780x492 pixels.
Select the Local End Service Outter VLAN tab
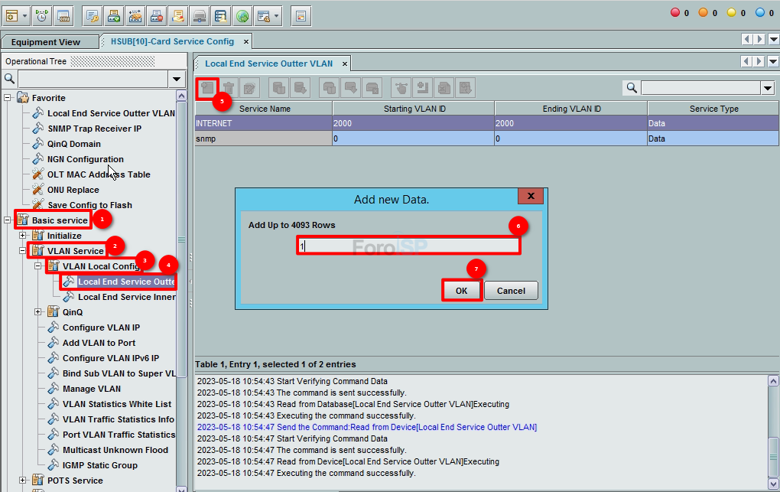click(268, 64)
